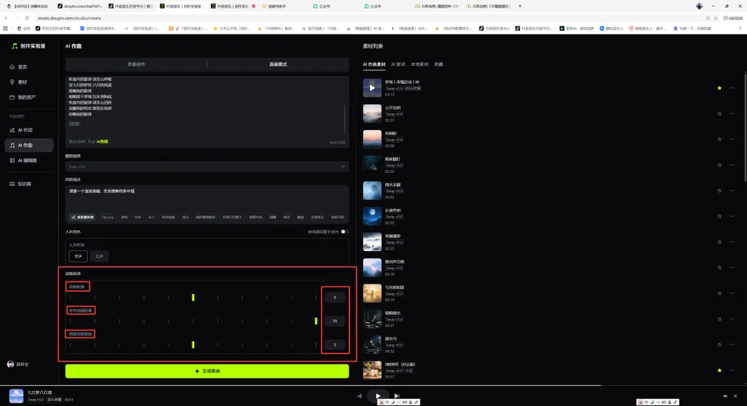This screenshot has height=406, width=747.
Task: Click the 创作实验室 logo
Action: click(28, 46)
